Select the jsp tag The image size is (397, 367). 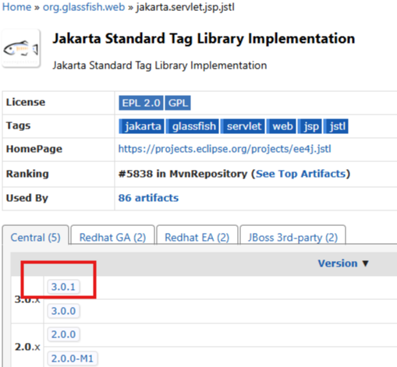coord(310,126)
